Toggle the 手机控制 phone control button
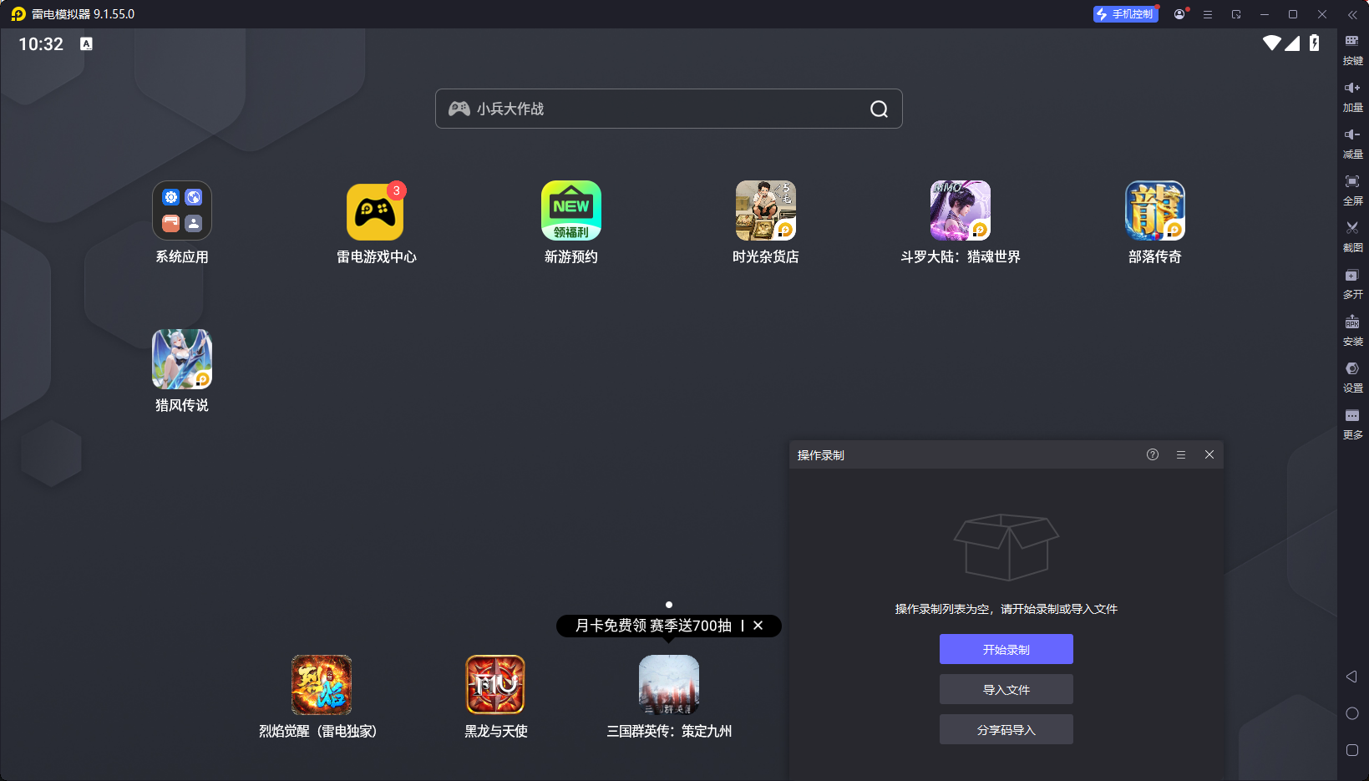Screen dimensions: 1369x781 click(1125, 14)
